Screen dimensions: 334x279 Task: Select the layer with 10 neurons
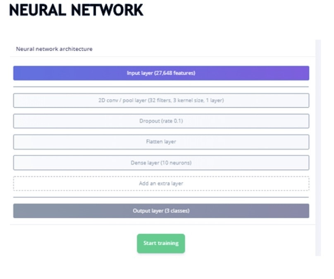[x=161, y=163]
